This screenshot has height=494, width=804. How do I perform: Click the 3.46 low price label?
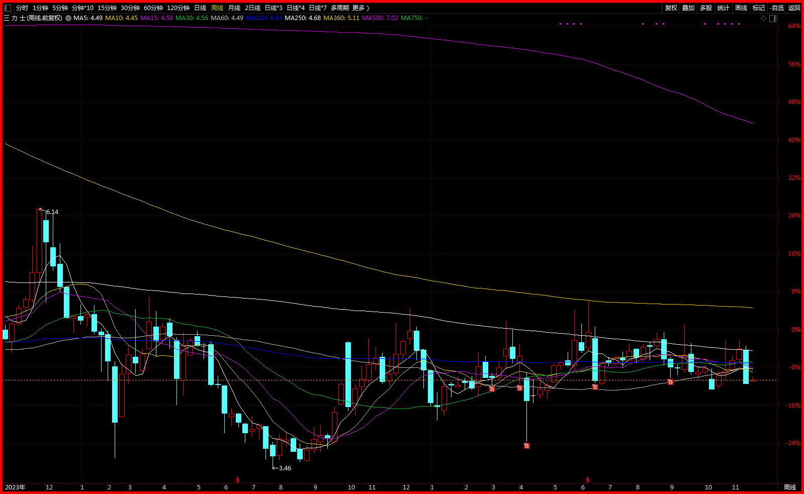(285, 468)
